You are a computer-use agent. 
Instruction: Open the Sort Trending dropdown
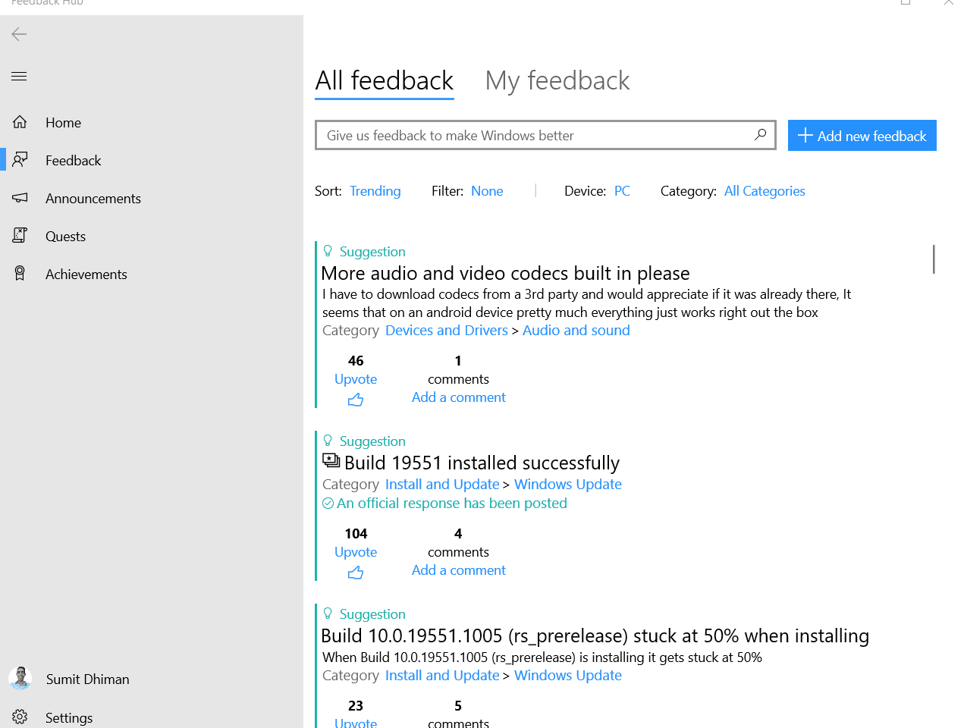coord(375,191)
